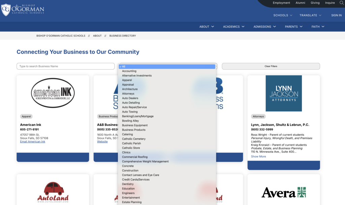The height and width of the screenshot is (205, 345).
Task: Click the Sign In link
Action: coord(336,15)
